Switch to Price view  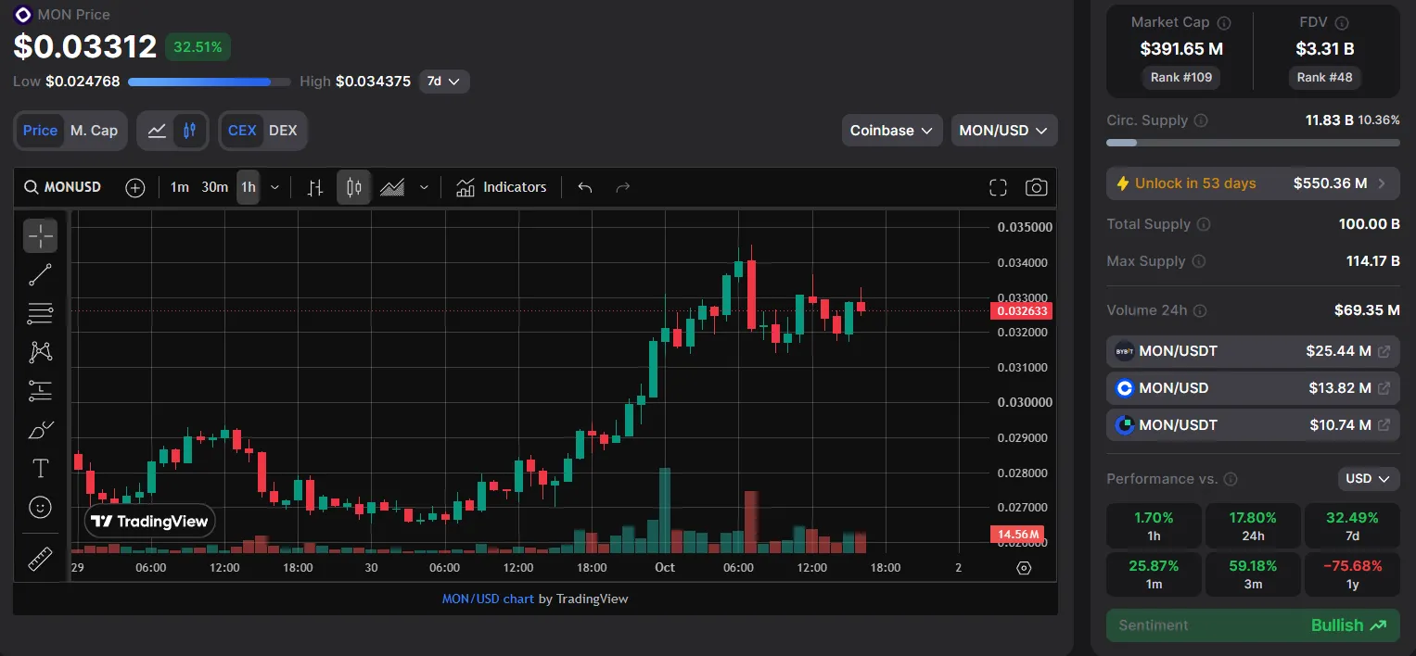40,131
